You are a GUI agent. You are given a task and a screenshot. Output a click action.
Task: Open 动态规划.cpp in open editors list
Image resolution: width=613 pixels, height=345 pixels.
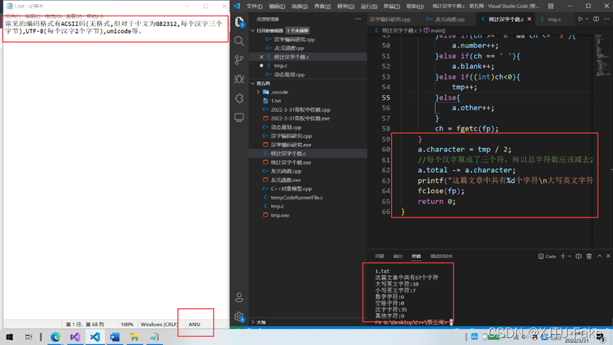click(x=289, y=74)
